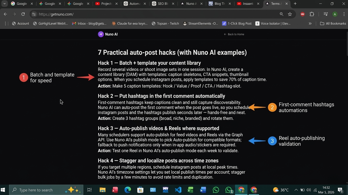This screenshot has width=348, height=195.
Task: Click the Back to Home link
Action: (234, 34)
